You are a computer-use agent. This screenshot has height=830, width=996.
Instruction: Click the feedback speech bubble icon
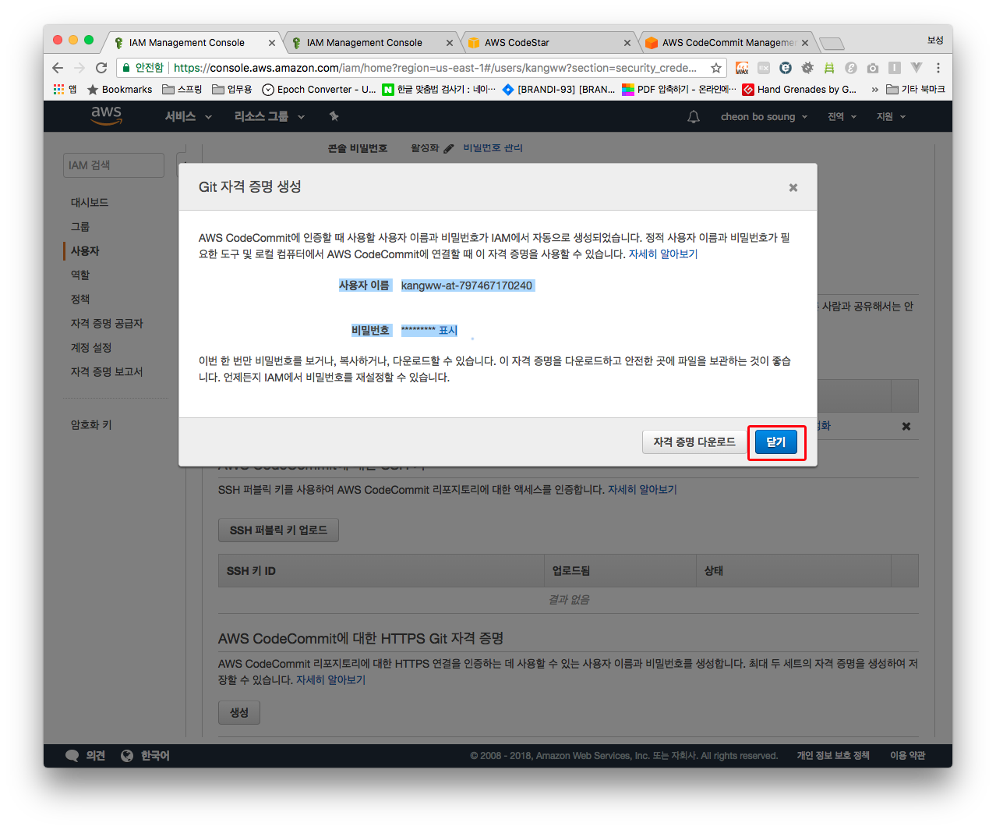(72, 755)
